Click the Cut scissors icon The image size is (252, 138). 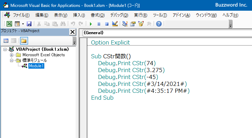tap(39, 24)
